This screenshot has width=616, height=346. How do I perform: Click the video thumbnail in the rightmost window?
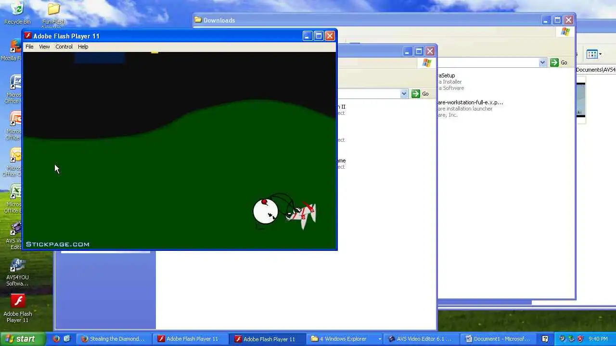pos(581,100)
